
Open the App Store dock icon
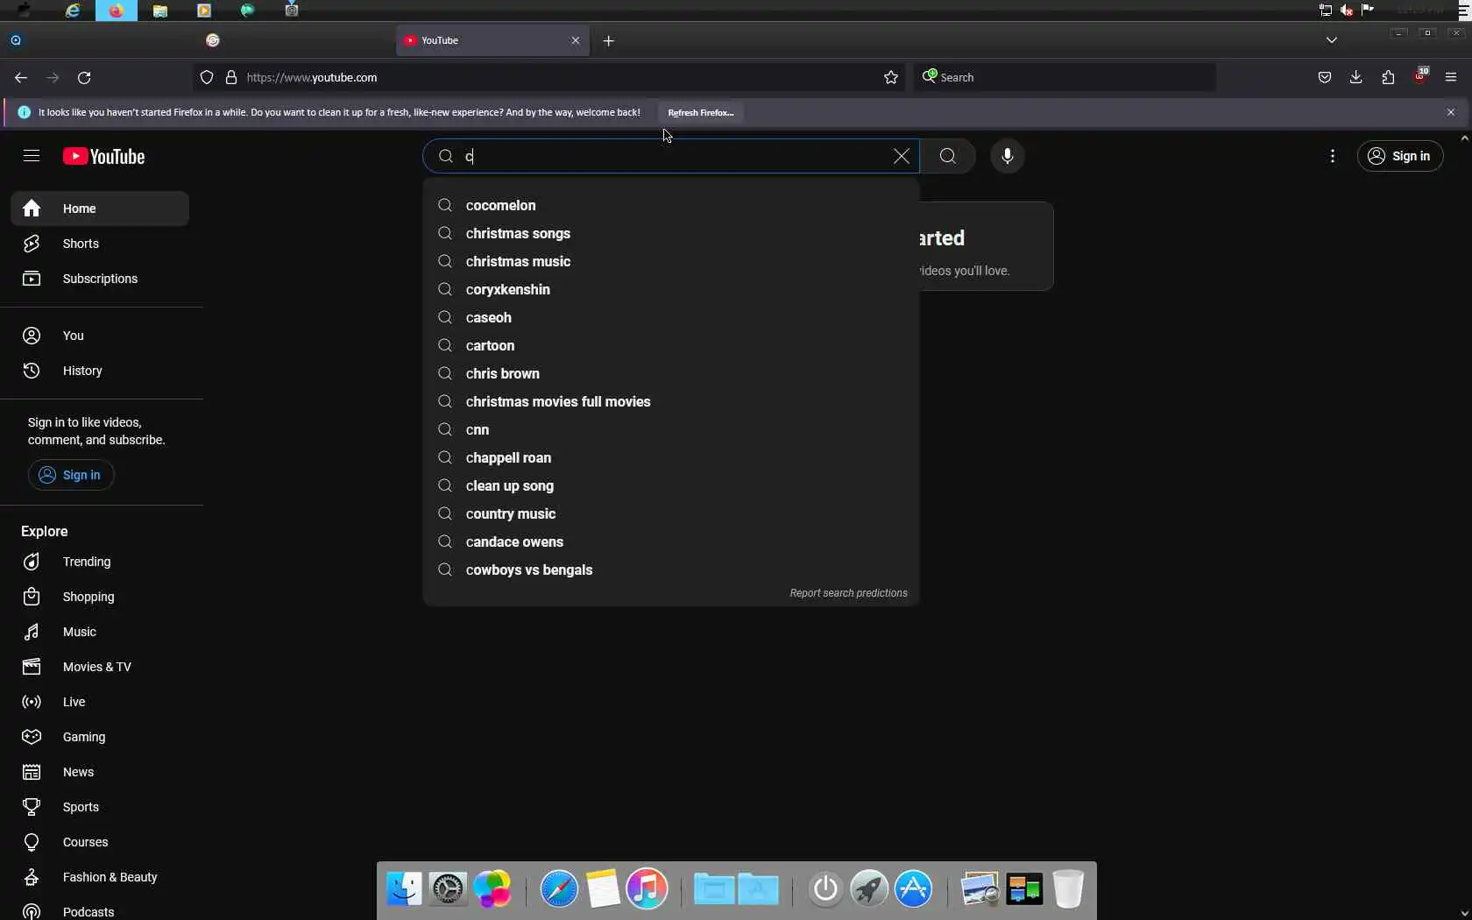[913, 889]
